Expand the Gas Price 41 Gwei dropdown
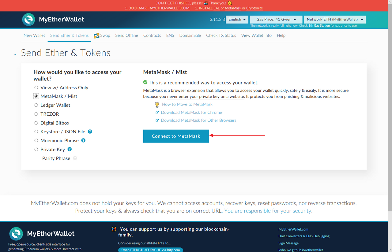Image resolution: width=392 pixels, height=252 pixels. [x=276, y=19]
